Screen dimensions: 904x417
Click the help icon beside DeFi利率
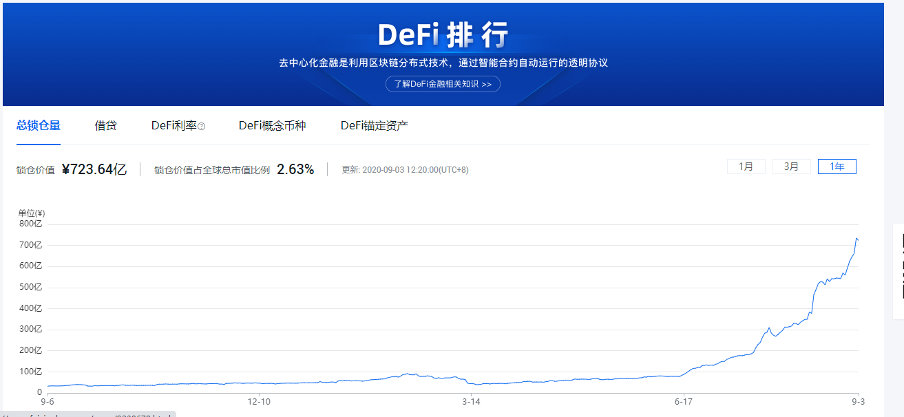tap(202, 126)
